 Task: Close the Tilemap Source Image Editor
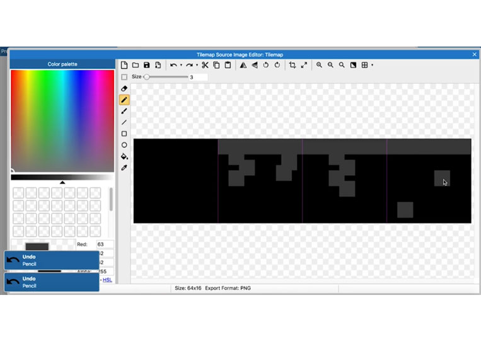coord(475,54)
